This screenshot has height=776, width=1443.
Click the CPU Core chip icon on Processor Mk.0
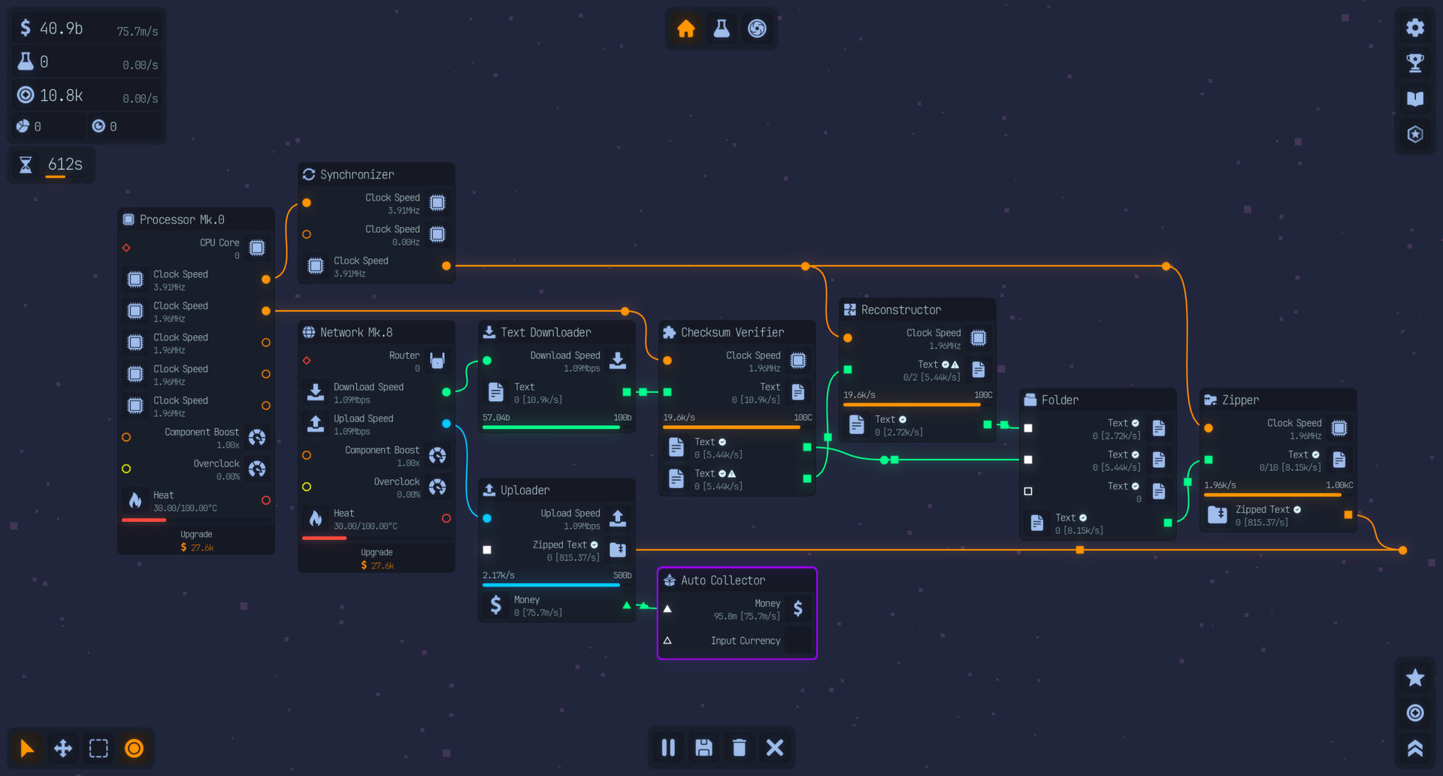click(257, 247)
